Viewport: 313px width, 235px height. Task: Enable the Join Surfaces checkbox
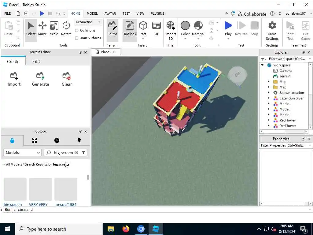pyautogui.click(x=76, y=38)
